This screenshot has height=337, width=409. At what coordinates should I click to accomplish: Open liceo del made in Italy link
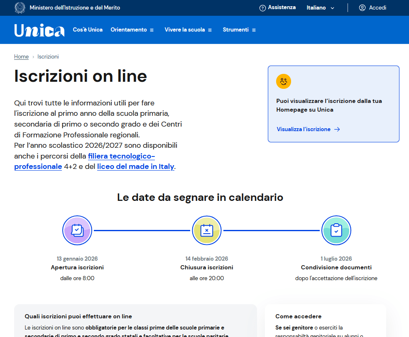[135, 167]
